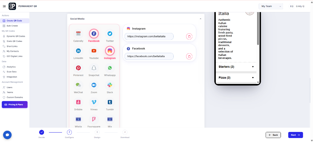Go to the Download step
313x142 pixels.
point(125,132)
